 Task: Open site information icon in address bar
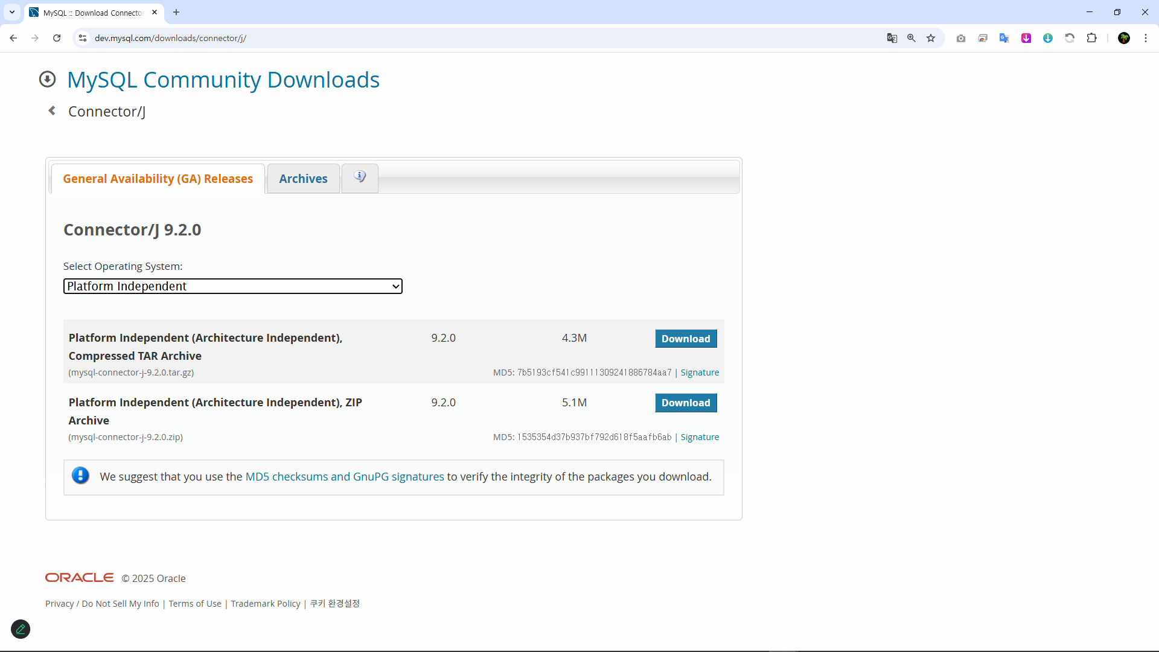point(83,38)
